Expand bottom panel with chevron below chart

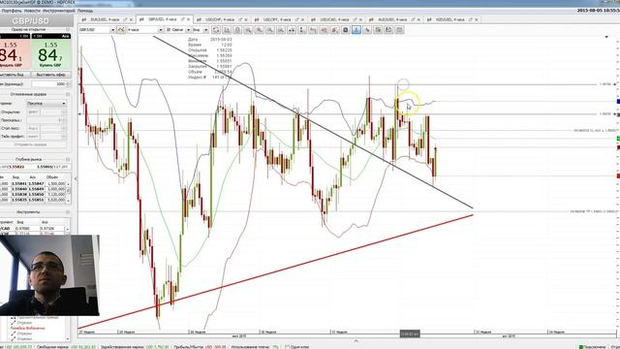click(356, 340)
